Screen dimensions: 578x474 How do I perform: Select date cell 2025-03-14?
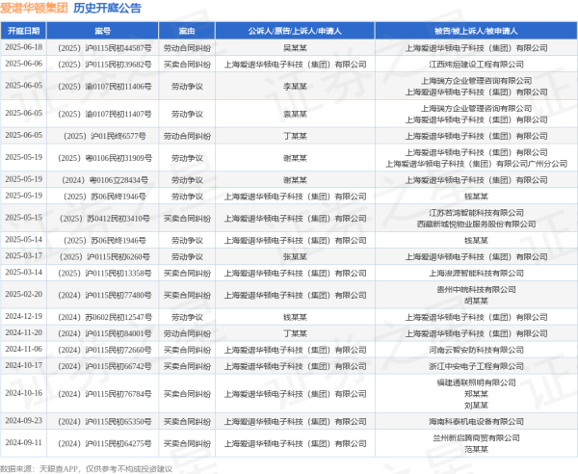pos(23,273)
